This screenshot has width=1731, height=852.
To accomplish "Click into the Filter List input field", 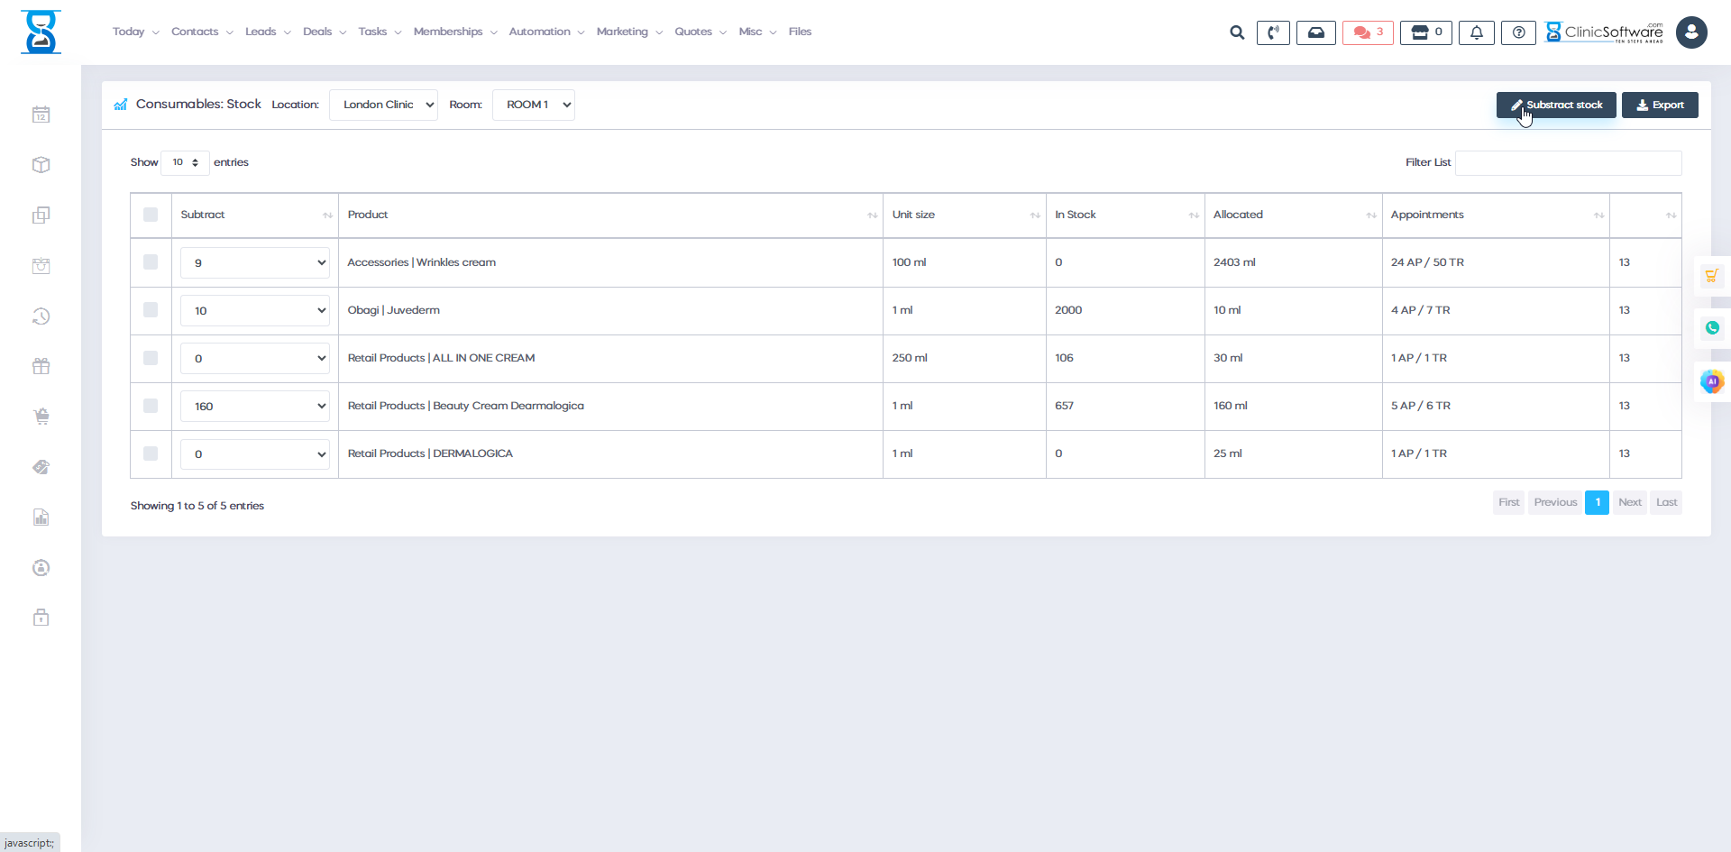I will [1568, 162].
